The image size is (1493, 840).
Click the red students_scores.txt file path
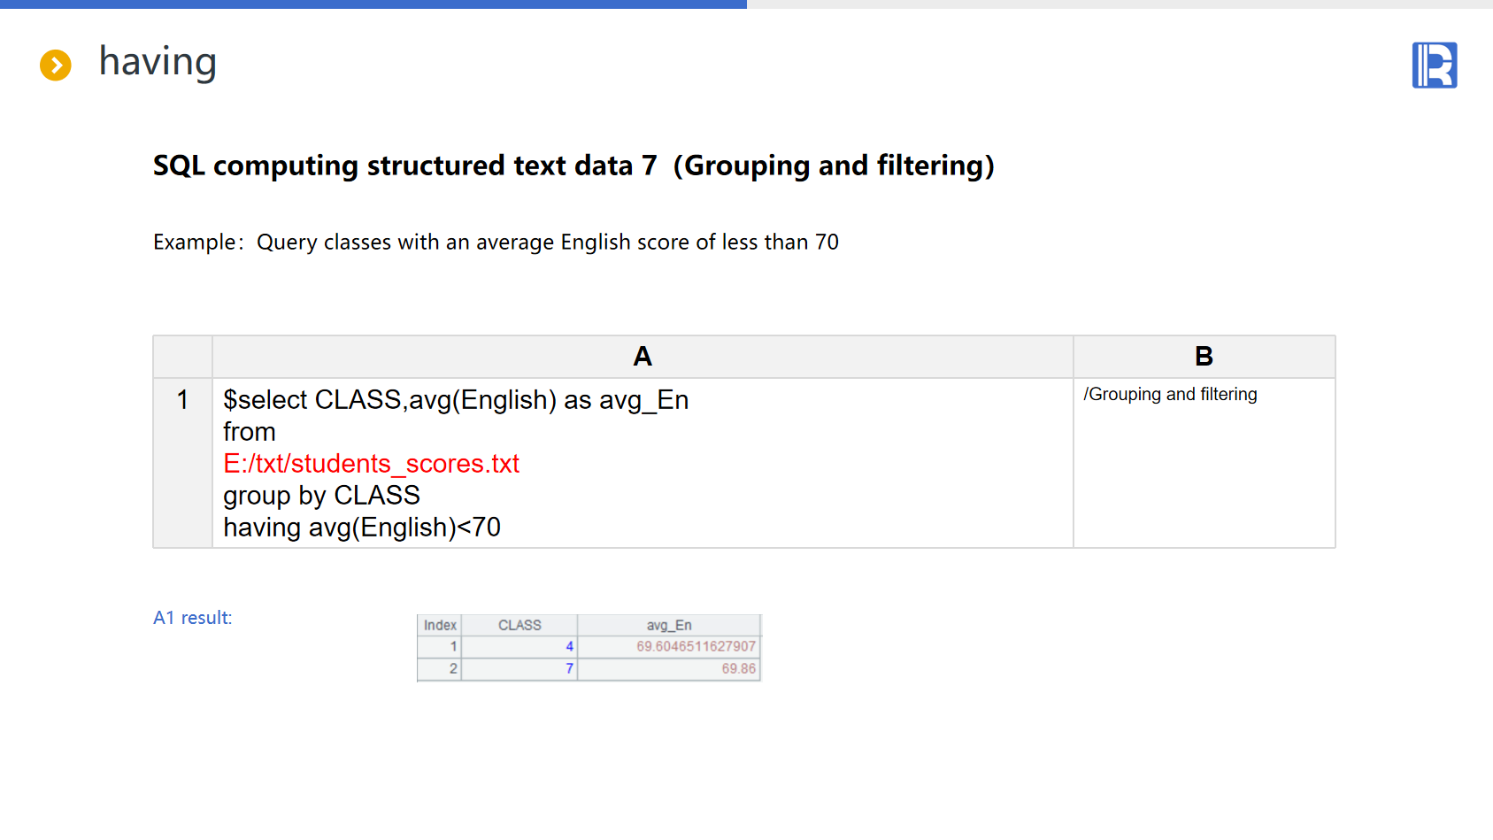pyautogui.click(x=371, y=464)
